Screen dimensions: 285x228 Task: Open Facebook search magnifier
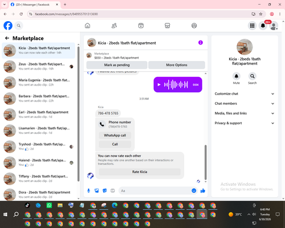point(19,26)
